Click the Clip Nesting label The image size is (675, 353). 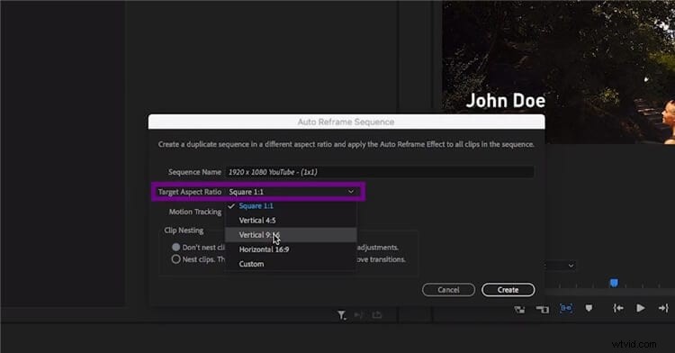[x=184, y=231]
